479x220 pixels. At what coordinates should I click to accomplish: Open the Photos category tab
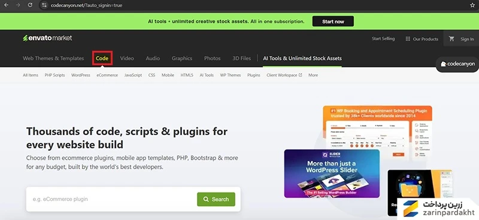pyautogui.click(x=213, y=58)
